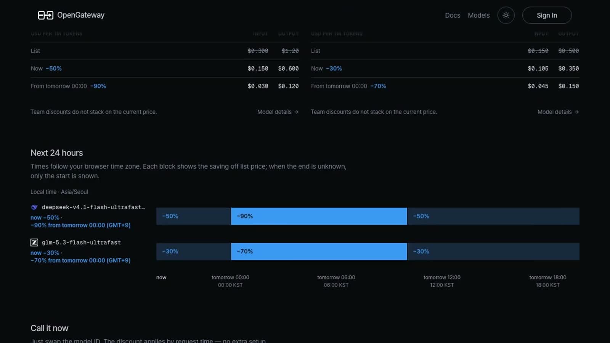Click the glm-5.3 Z logo icon
The height and width of the screenshot is (343, 610).
(34, 242)
